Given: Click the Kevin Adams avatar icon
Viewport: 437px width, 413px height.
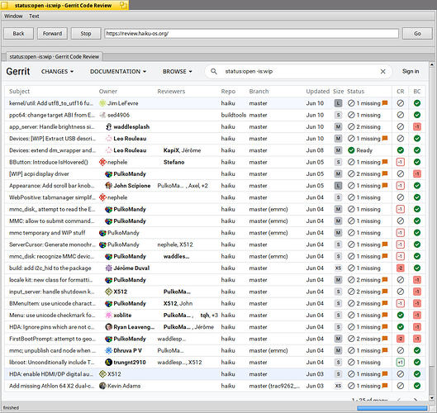Looking at the screenshot, I should coord(102,386).
